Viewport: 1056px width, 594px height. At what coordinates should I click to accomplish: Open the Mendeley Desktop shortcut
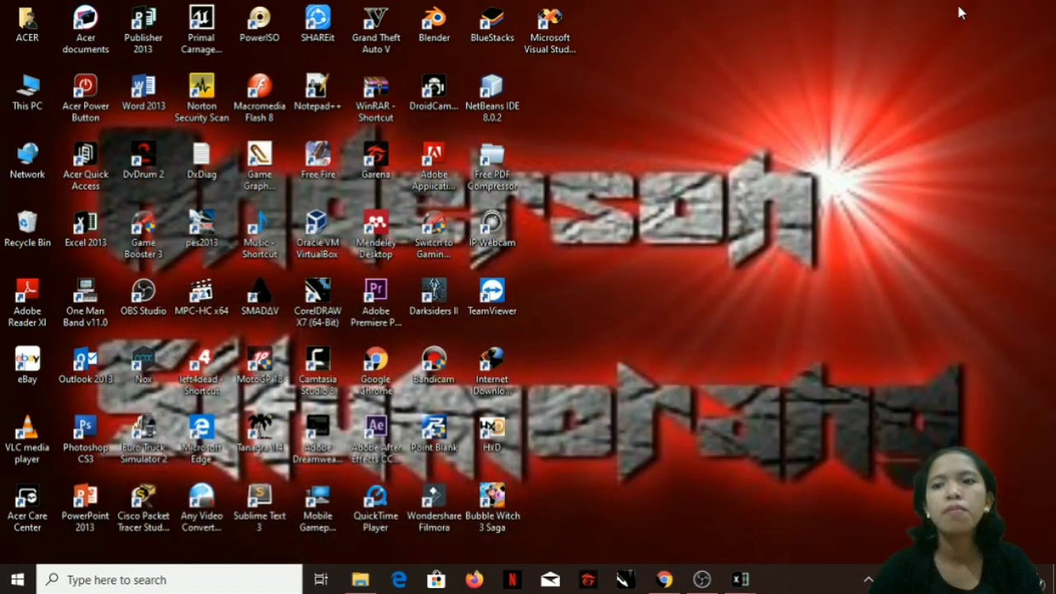click(x=376, y=235)
